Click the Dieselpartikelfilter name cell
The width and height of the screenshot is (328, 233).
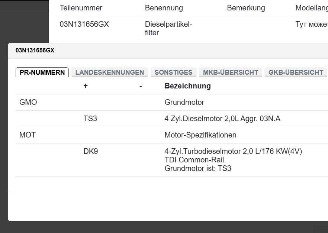pos(168,29)
